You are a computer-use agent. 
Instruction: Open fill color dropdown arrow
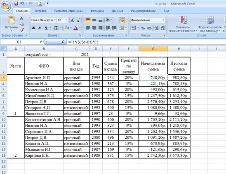pos(71,28)
